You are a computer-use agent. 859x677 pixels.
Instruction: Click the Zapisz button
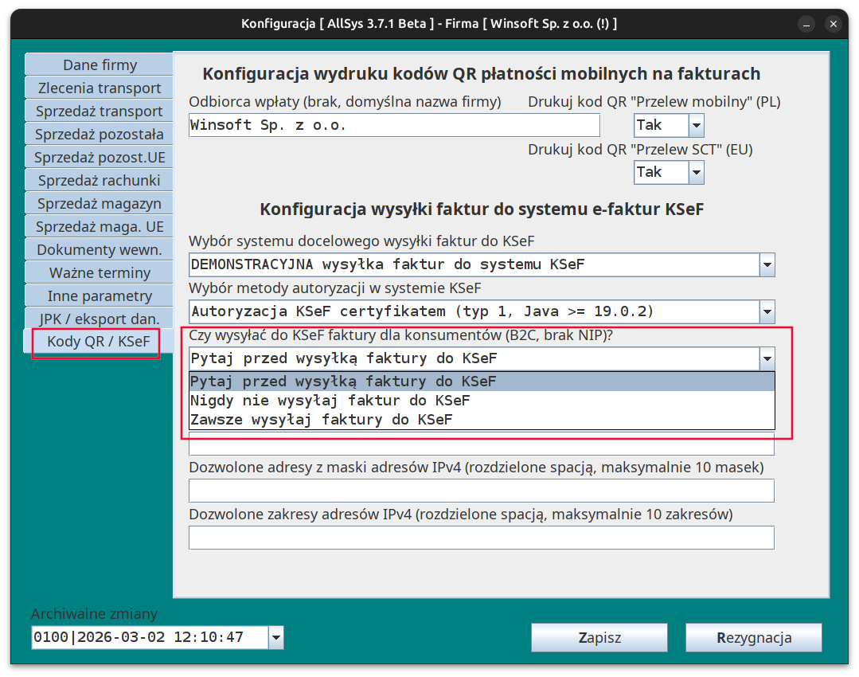[x=599, y=637]
